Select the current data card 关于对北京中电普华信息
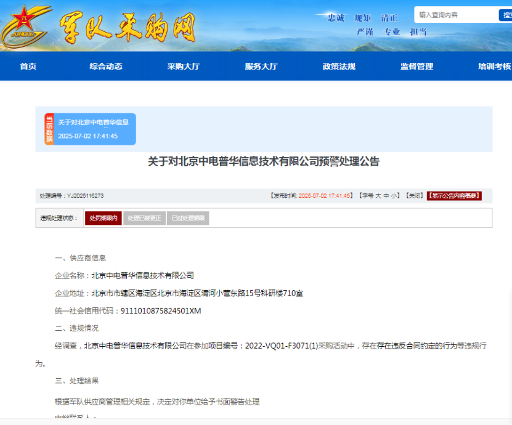The height and width of the screenshot is (425, 512). (x=91, y=129)
